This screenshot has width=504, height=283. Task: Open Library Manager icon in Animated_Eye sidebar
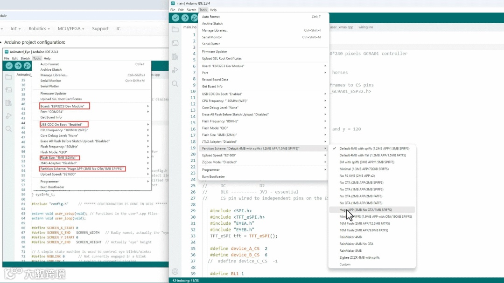coord(9,103)
